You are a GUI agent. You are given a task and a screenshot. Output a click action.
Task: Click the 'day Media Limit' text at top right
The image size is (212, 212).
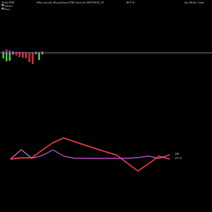tap(194, 3)
